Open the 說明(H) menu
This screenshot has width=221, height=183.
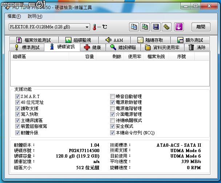35,16
